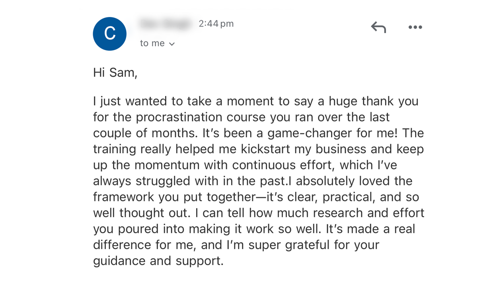Click the blurred sender name
Screen dimensions: 501x281
[x=166, y=24]
